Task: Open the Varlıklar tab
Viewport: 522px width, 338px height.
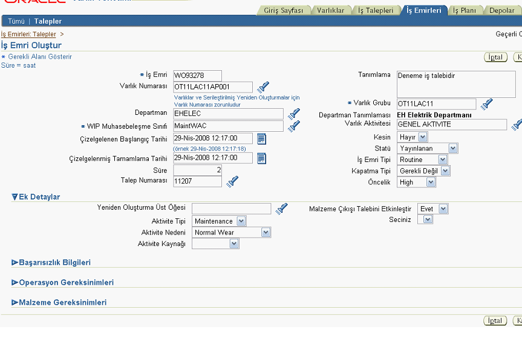Action: (x=330, y=10)
